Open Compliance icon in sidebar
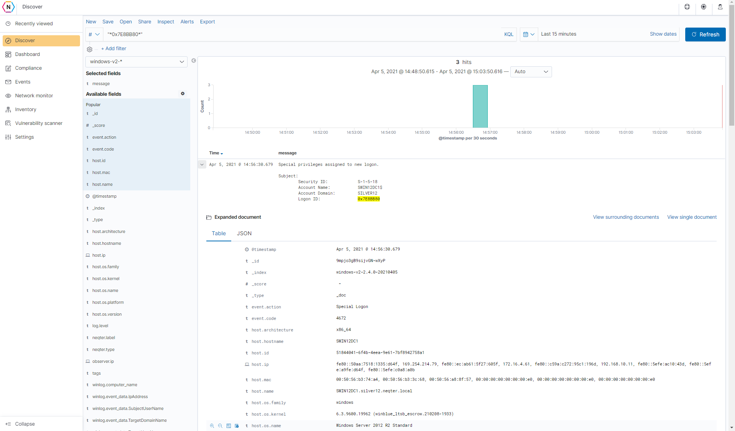 (8, 68)
